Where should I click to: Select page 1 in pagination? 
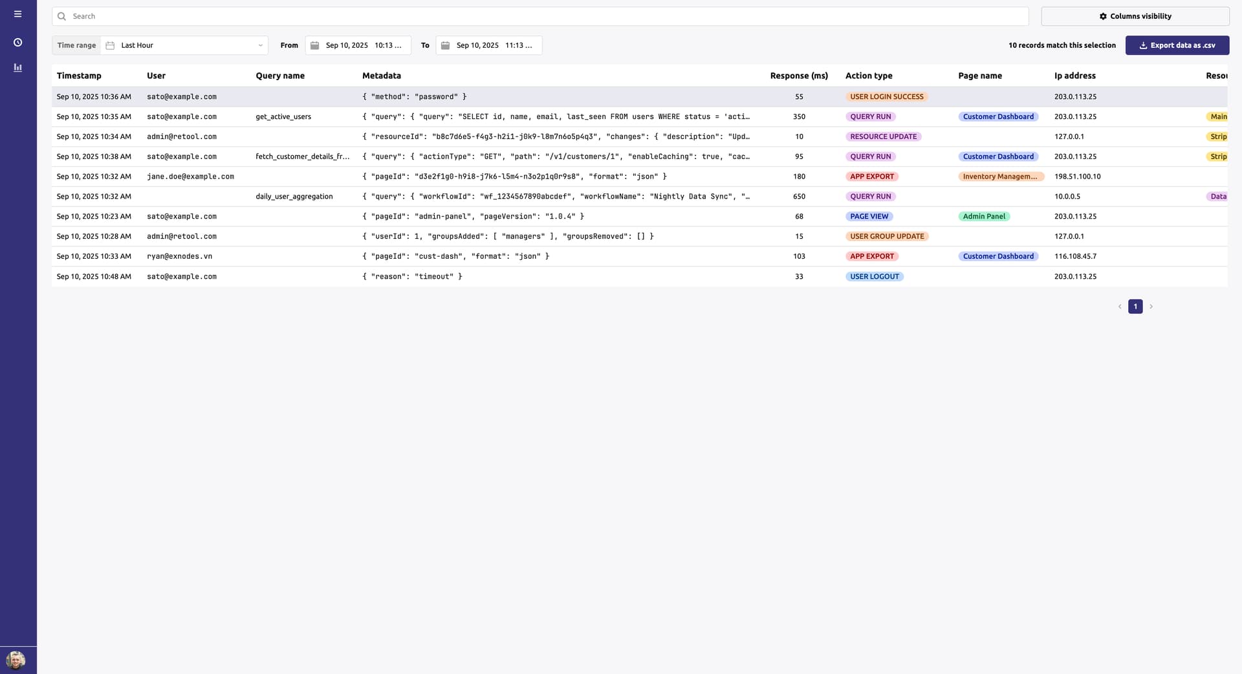[x=1135, y=307]
